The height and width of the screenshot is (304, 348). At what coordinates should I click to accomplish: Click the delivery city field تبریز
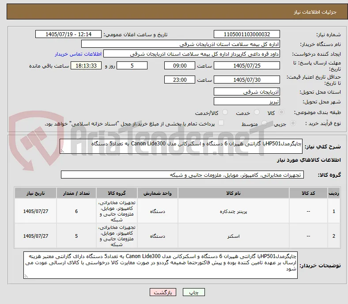[x=246, y=101]
